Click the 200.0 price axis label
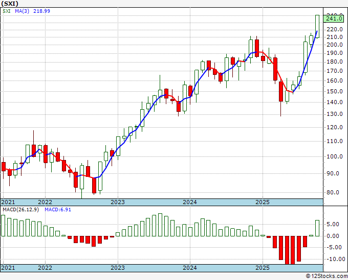 tap(335, 45)
